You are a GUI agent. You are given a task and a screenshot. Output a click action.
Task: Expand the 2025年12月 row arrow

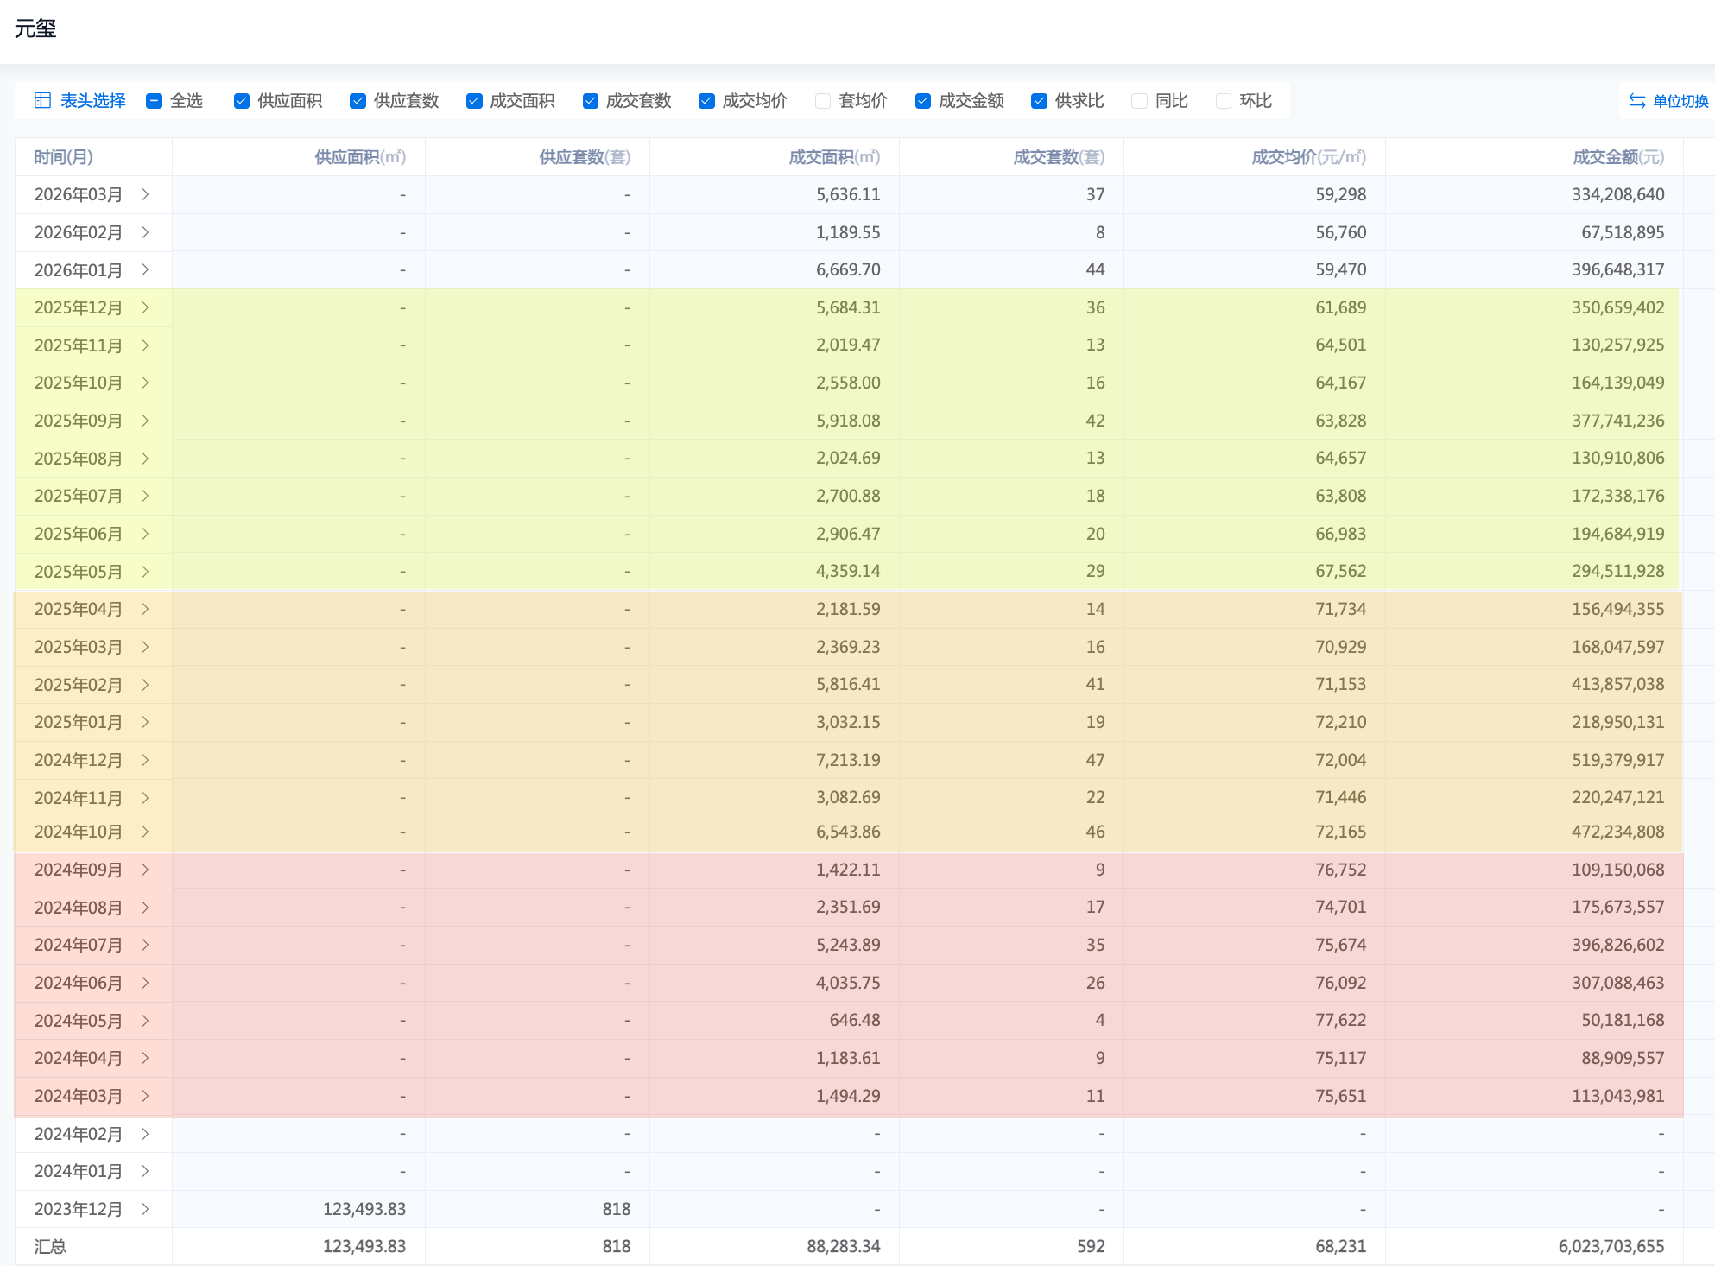pyautogui.click(x=145, y=307)
